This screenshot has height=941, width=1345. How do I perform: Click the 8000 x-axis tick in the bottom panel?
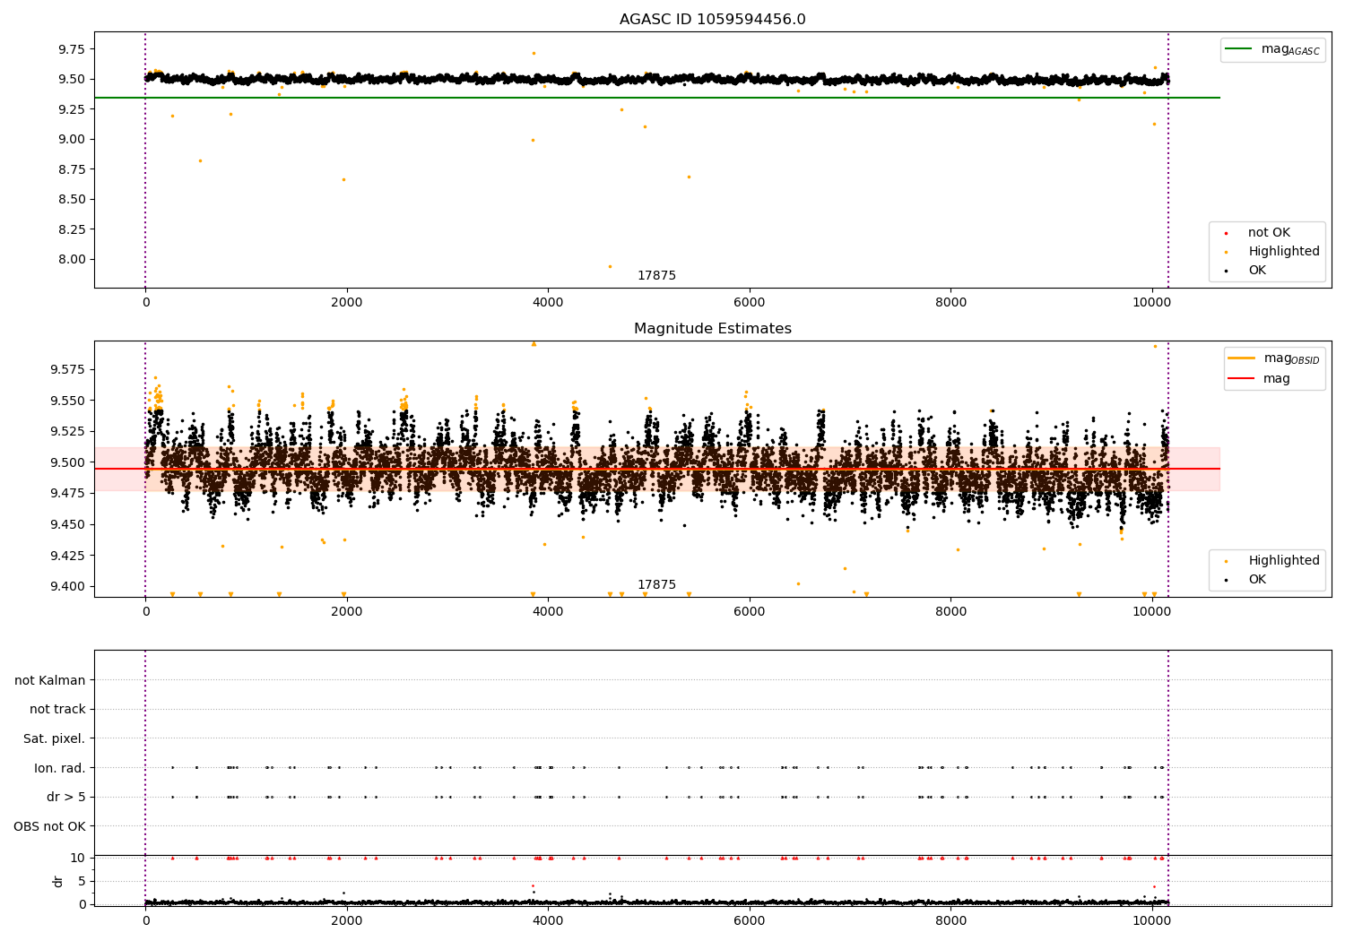coord(950,920)
